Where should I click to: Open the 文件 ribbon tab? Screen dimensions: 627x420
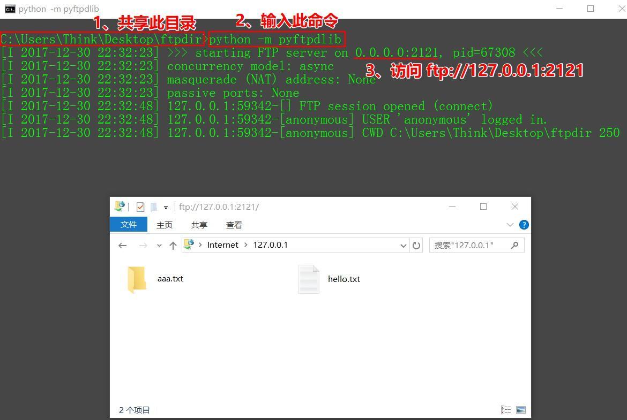pyautogui.click(x=129, y=225)
